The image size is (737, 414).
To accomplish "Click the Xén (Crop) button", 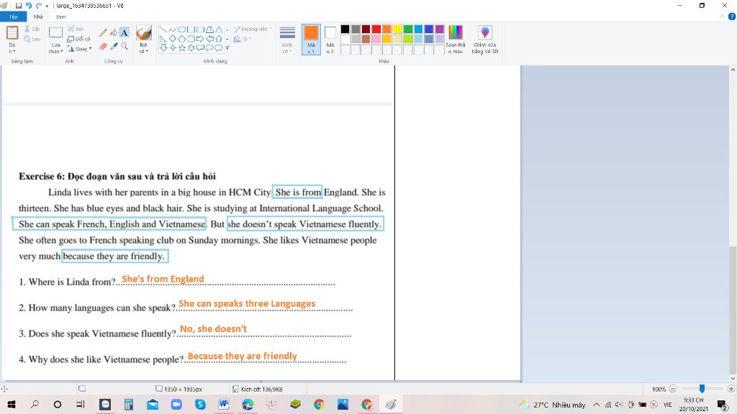I will [76, 29].
